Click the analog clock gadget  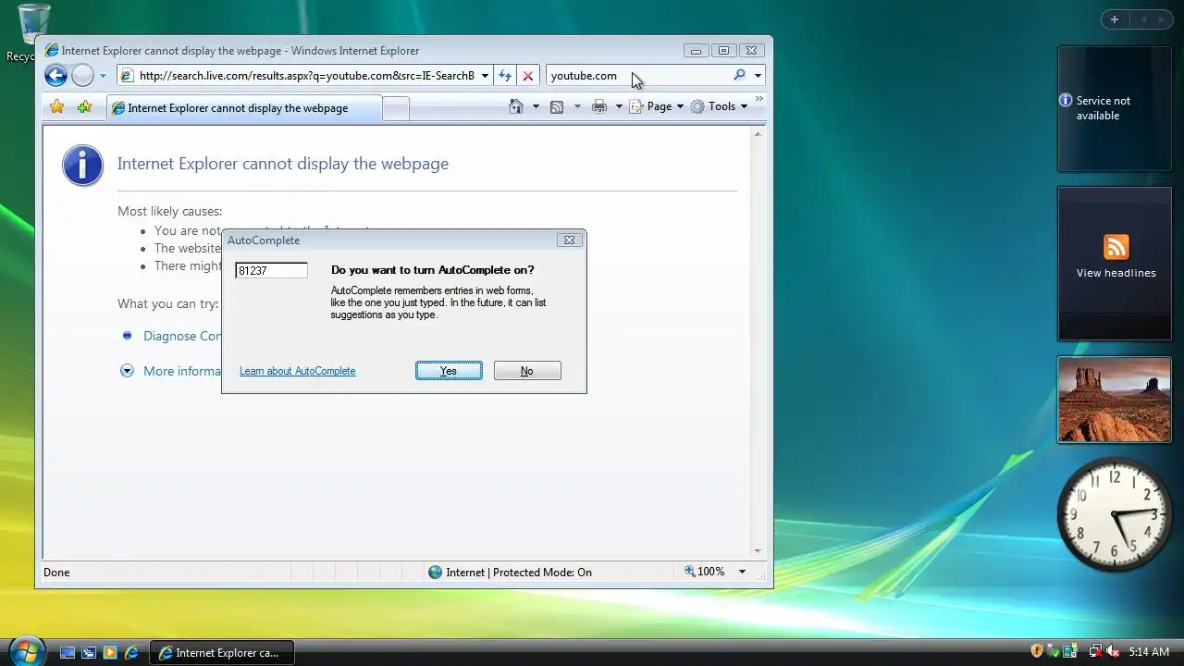coord(1114,513)
